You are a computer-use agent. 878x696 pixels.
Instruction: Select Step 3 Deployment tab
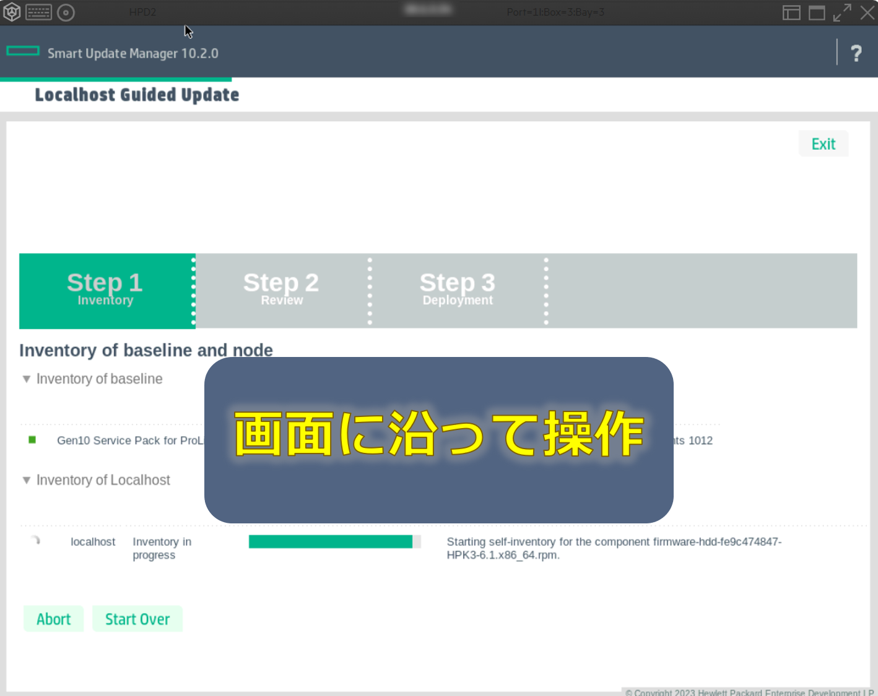point(458,291)
